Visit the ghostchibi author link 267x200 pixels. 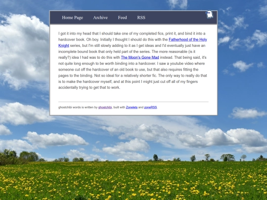click(x=105, y=107)
